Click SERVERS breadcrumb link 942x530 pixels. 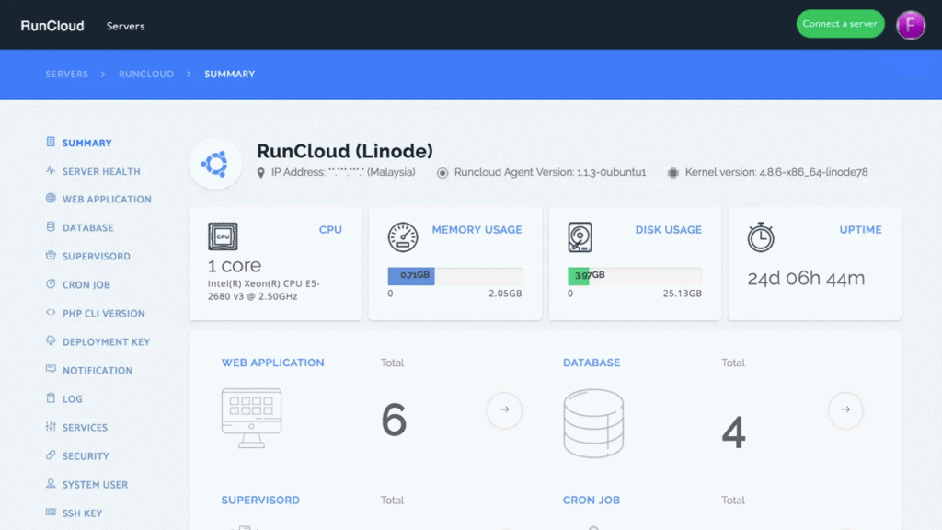[66, 74]
